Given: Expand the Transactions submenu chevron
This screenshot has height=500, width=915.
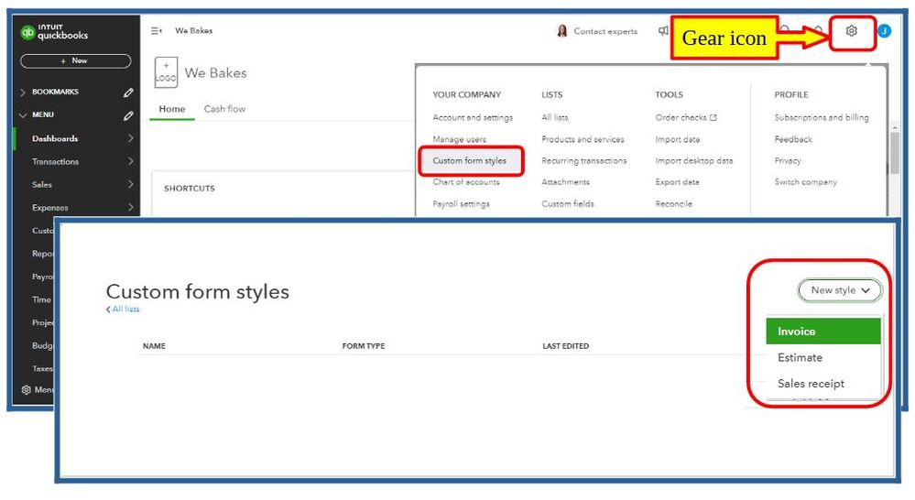Looking at the screenshot, I should click(130, 161).
